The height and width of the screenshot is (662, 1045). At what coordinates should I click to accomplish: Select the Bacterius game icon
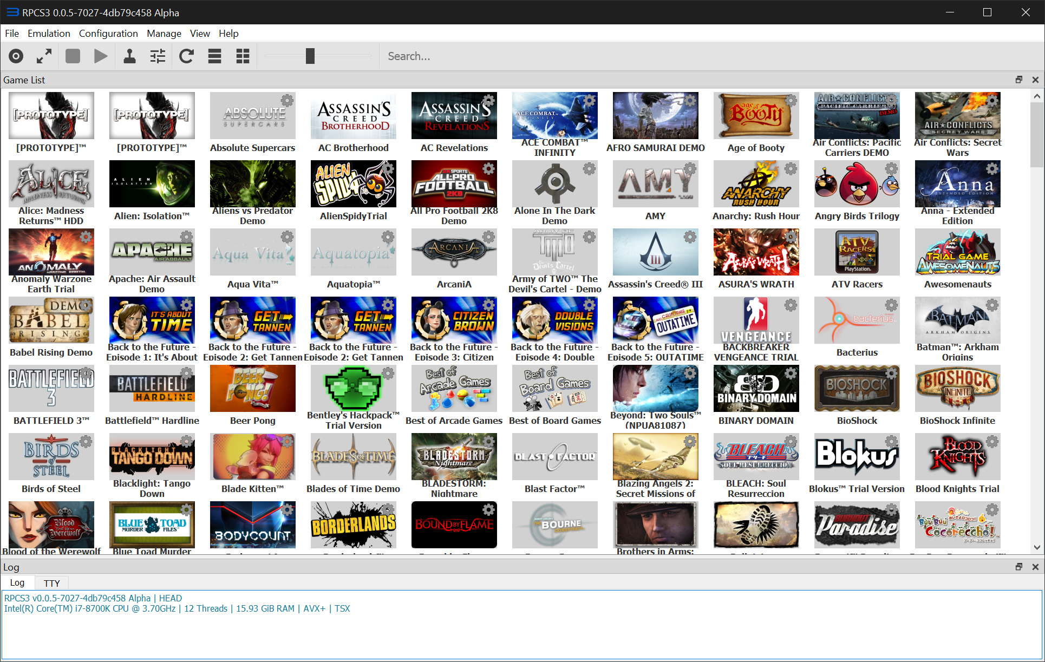point(857,320)
